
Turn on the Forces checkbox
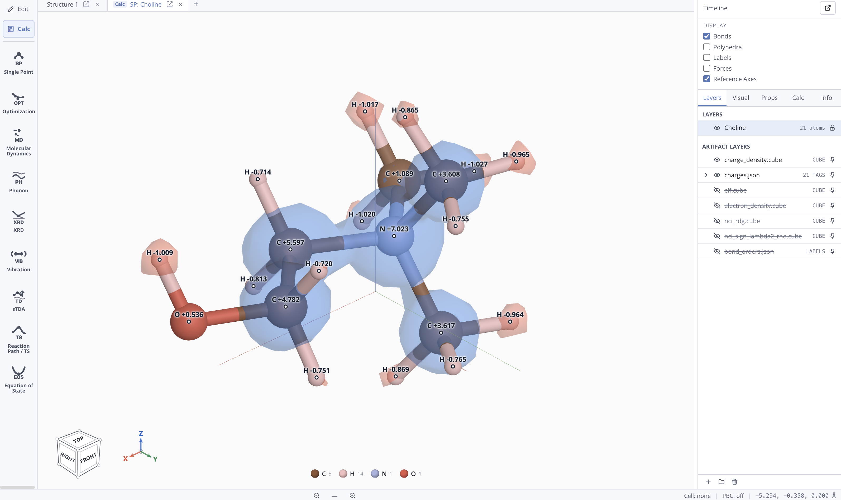706,68
